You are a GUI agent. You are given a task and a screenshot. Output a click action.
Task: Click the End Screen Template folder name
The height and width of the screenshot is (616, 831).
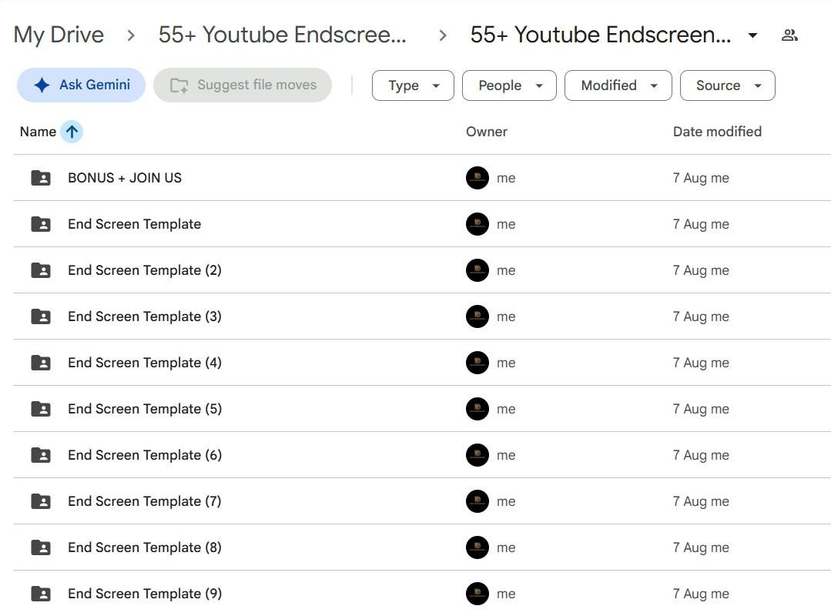(x=135, y=224)
